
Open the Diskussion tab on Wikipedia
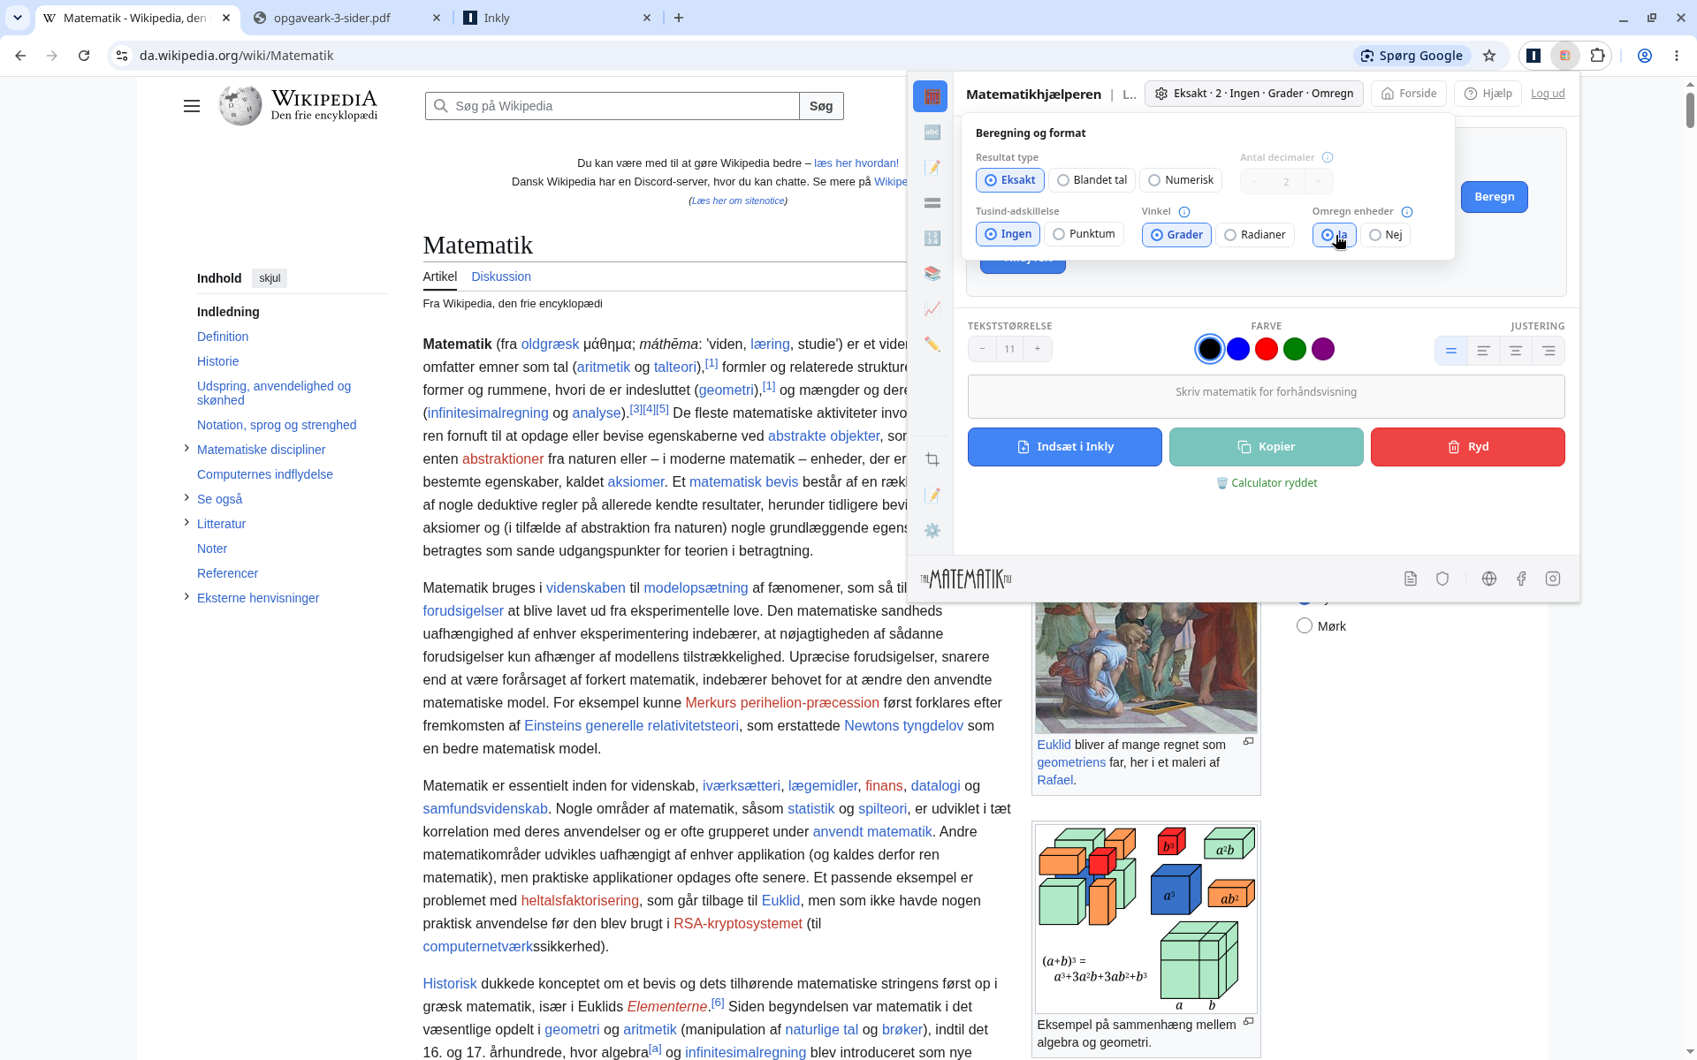(x=501, y=276)
